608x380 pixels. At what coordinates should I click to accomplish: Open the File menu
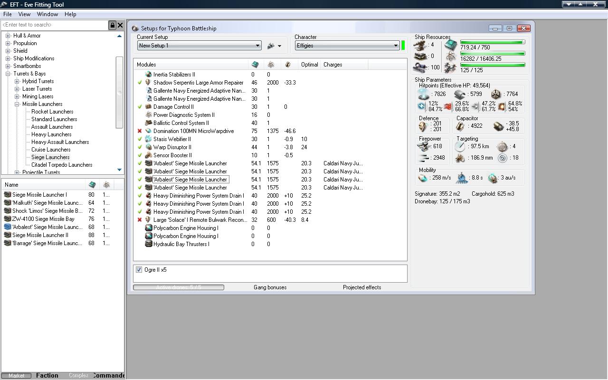8,14
